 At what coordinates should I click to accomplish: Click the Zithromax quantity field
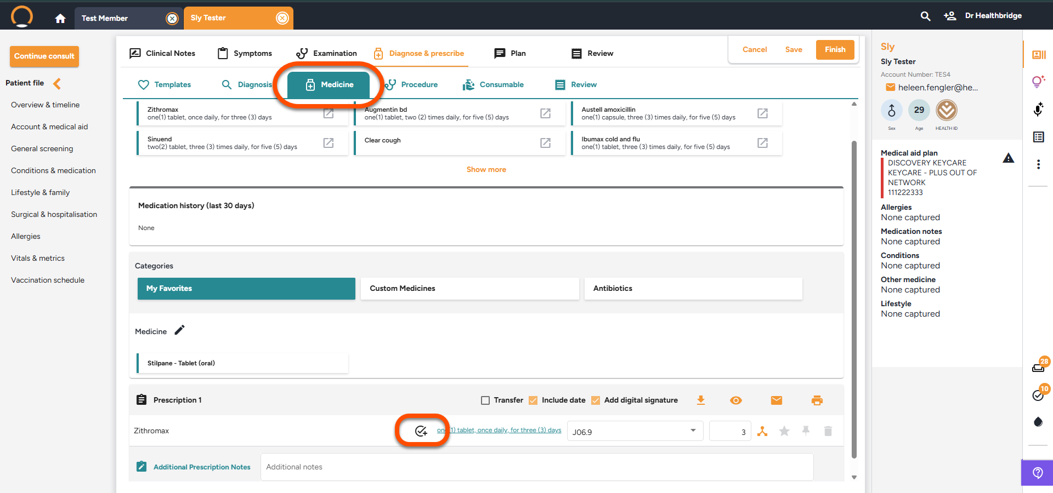coord(730,431)
